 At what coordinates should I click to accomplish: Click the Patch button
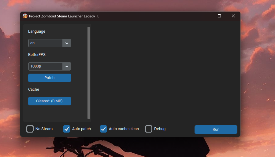tap(50, 78)
